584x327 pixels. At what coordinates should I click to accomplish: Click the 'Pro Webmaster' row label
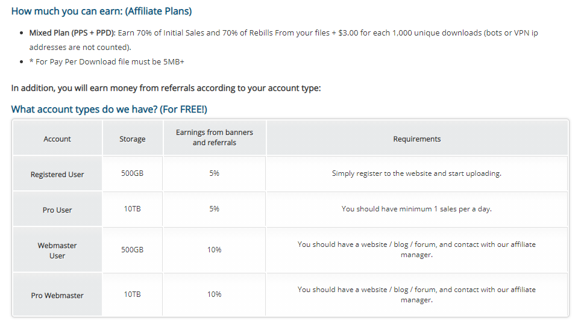[57, 296]
